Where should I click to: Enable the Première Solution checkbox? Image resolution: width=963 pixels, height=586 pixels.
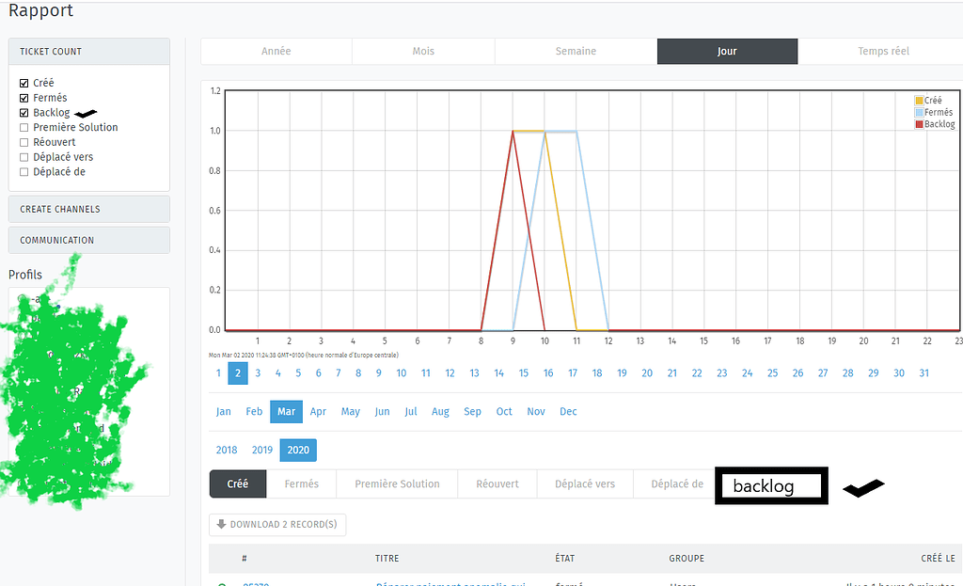(25, 127)
